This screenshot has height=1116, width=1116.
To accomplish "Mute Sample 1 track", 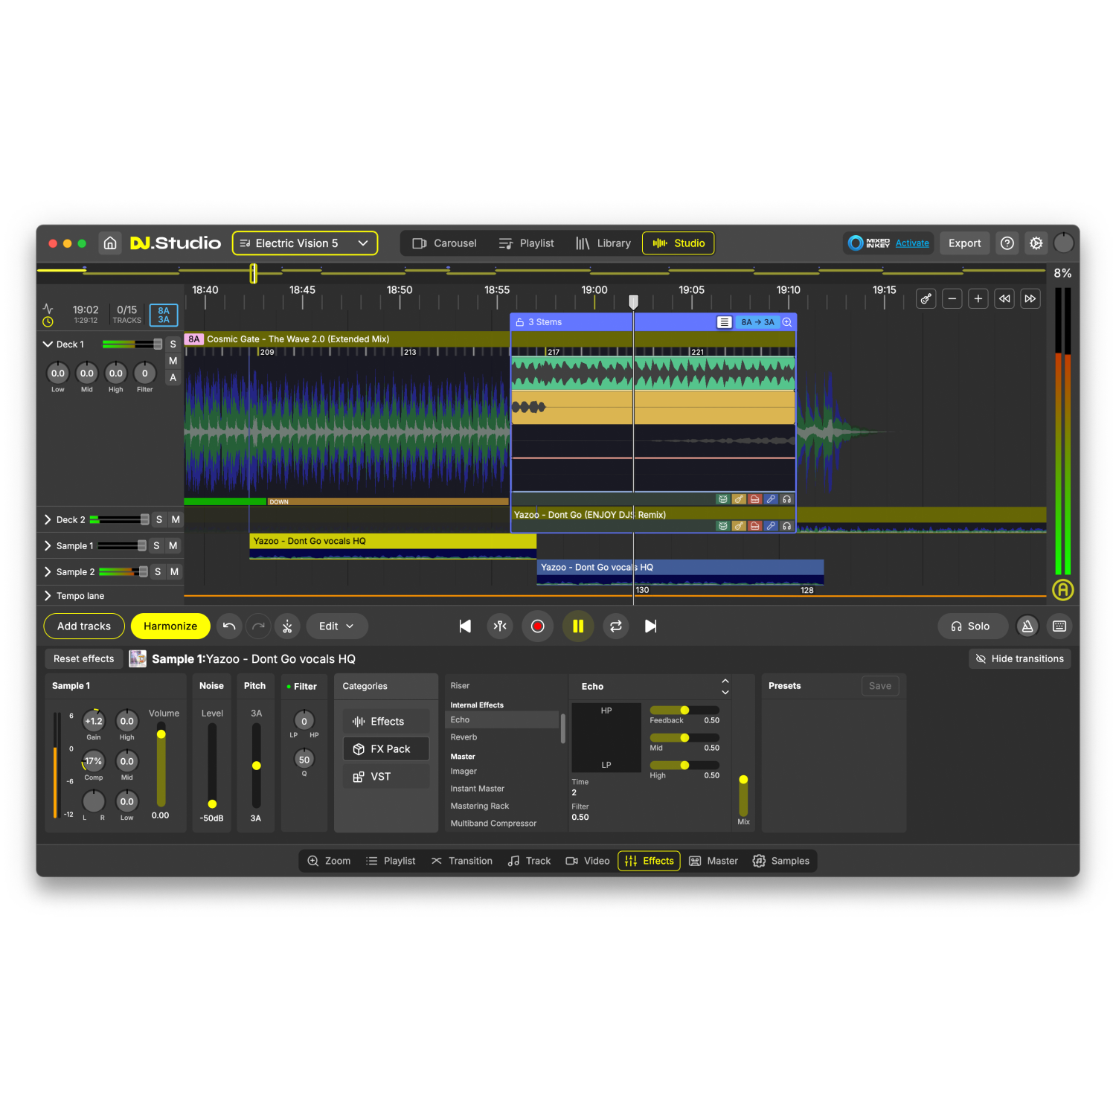I will click(173, 545).
